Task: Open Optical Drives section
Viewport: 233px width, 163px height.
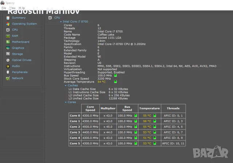Action: [22, 60]
